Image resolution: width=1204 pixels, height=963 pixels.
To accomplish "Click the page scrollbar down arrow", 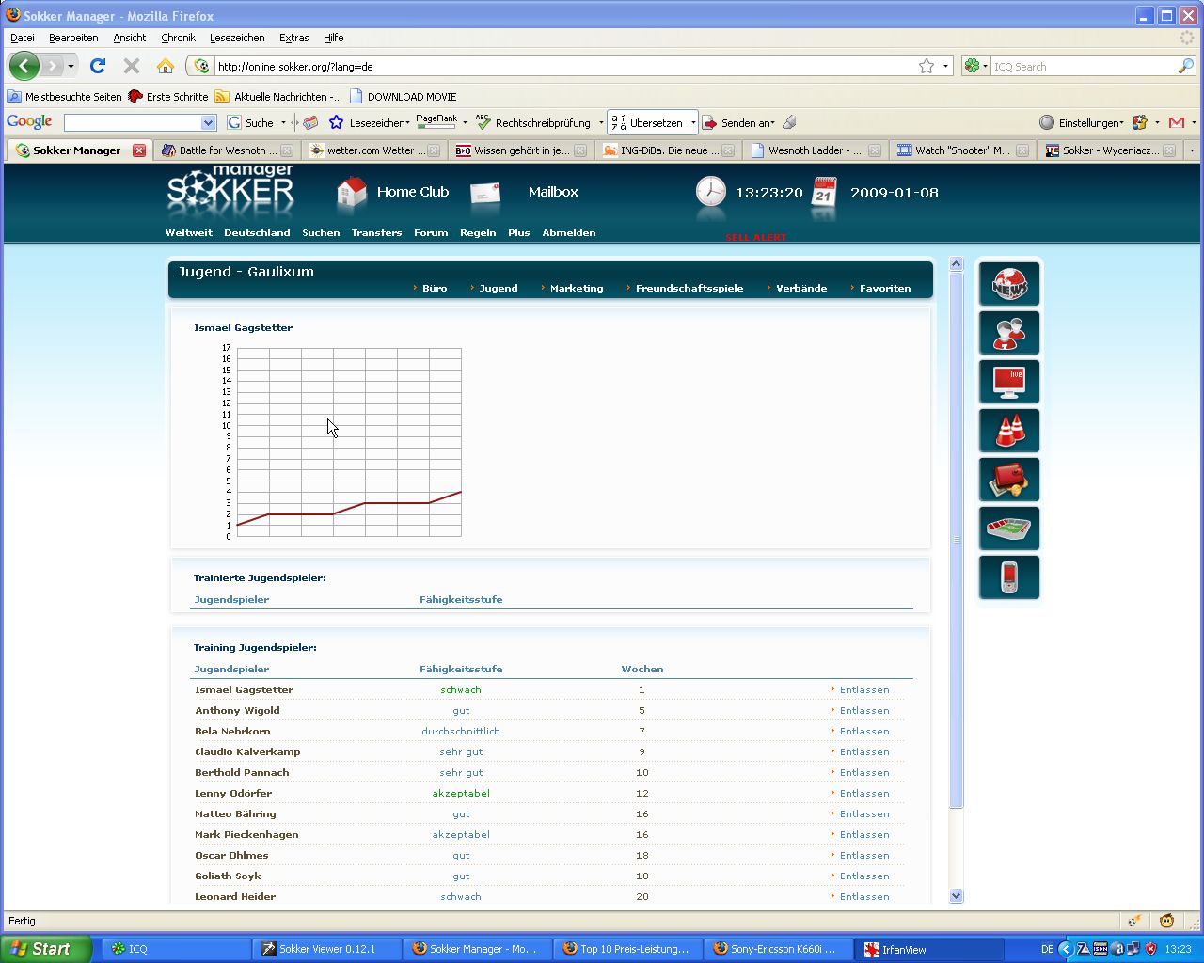I will [x=957, y=896].
